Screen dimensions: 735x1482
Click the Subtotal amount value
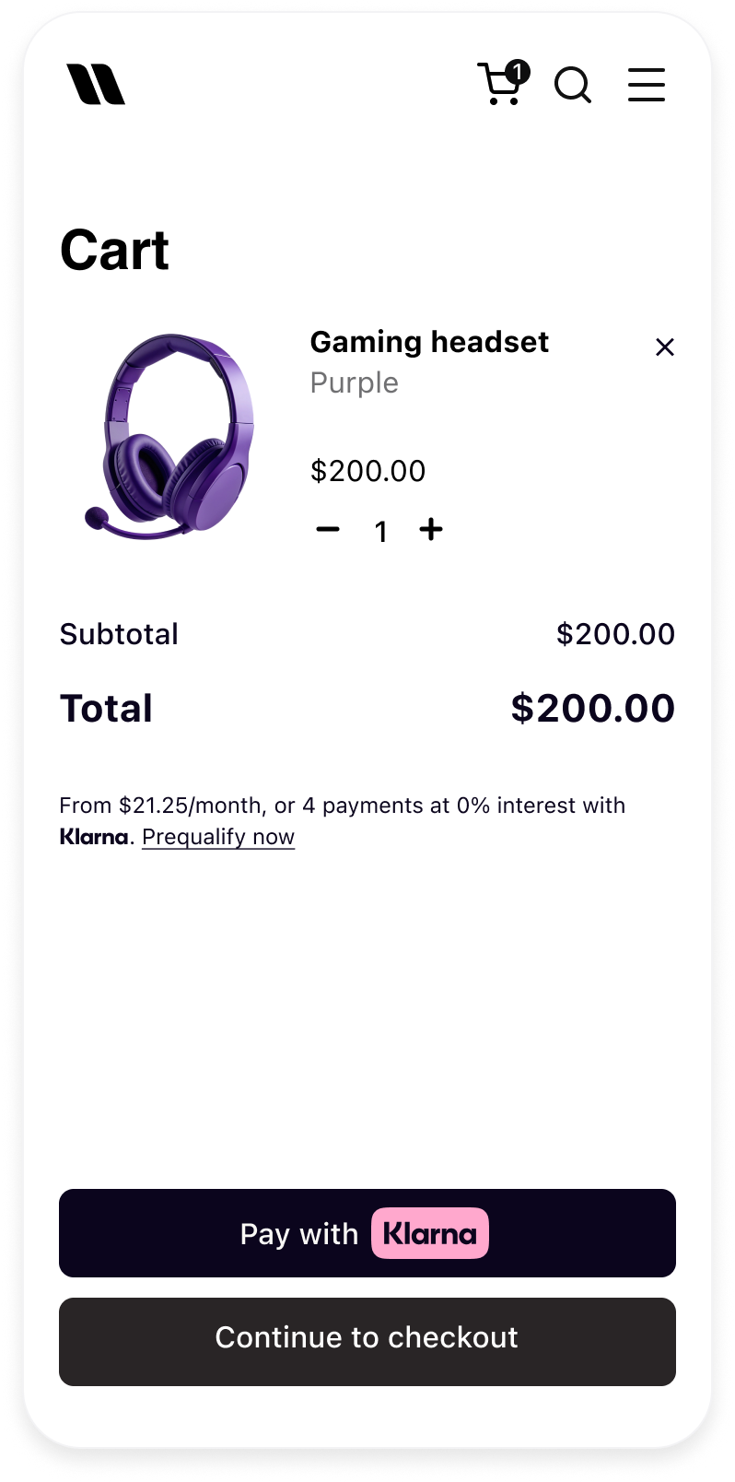coord(615,634)
